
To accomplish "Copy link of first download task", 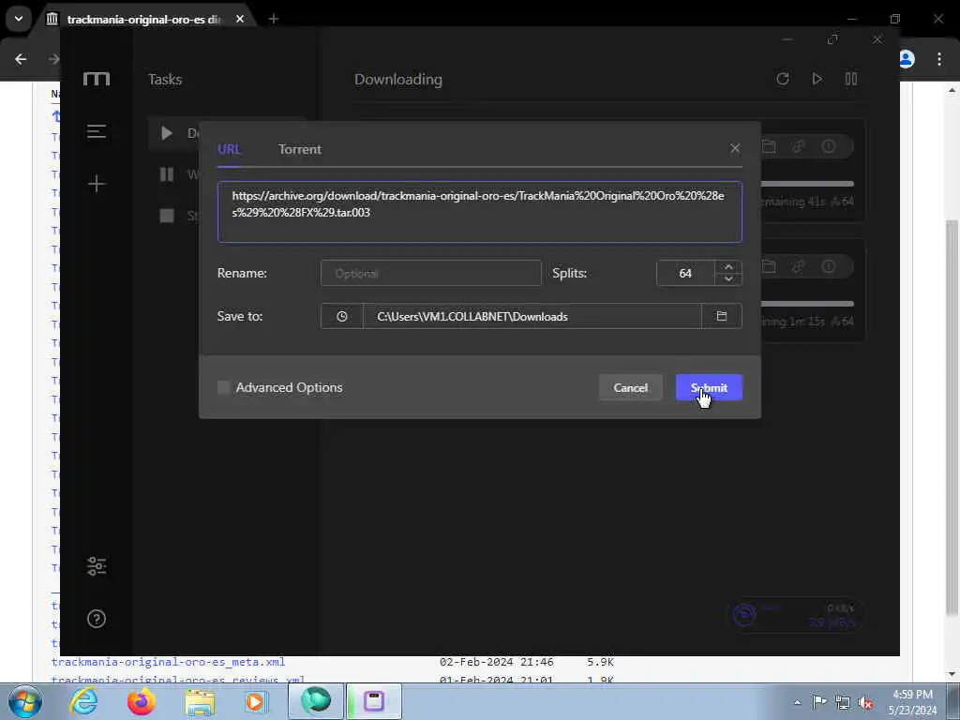I will tap(799, 146).
